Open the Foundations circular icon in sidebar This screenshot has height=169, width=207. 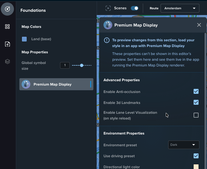point(7,9)
